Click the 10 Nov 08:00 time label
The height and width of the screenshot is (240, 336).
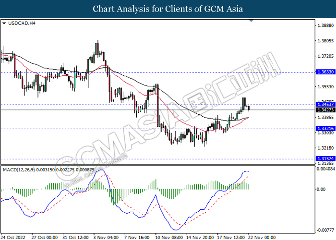coord(169,238)
